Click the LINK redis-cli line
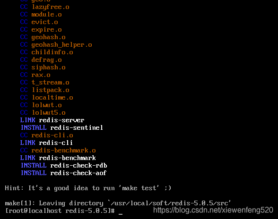This screenshot has height=219, width=278. pyautogui.click(x=46, y=143)
